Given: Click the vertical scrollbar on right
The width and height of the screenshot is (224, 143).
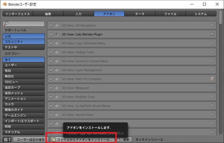Looking at the screenshot, I should click(221, 17).
